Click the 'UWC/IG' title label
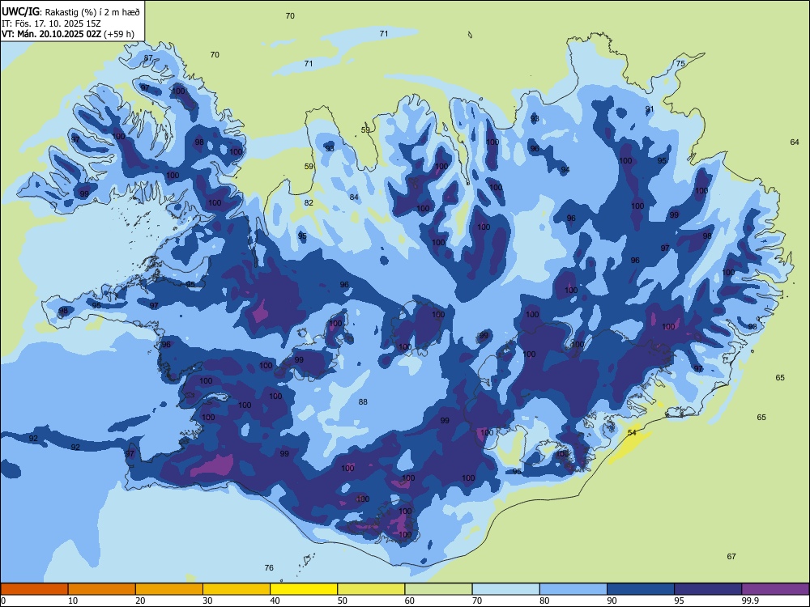The height and width of the screenshot is (607, 810). tap(20, 12)
